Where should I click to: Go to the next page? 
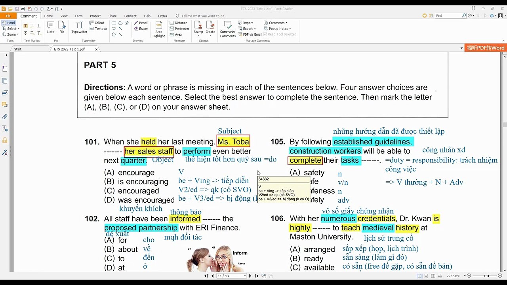coord(250,276)
